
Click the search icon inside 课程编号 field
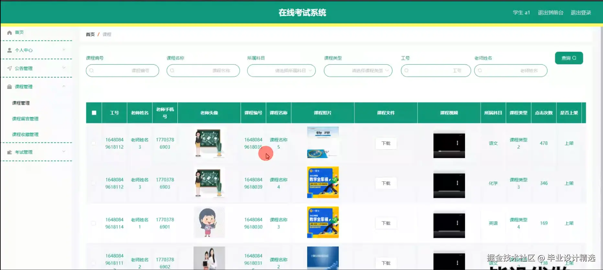[92, 71]
